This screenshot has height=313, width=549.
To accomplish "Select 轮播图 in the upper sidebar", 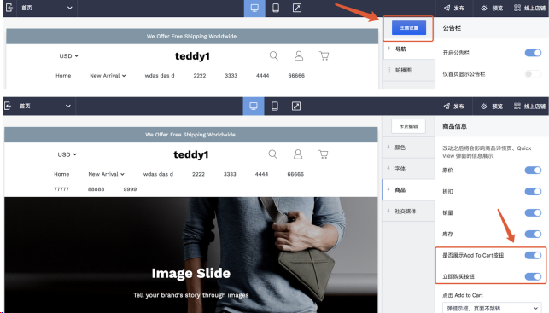I will 409,70.
